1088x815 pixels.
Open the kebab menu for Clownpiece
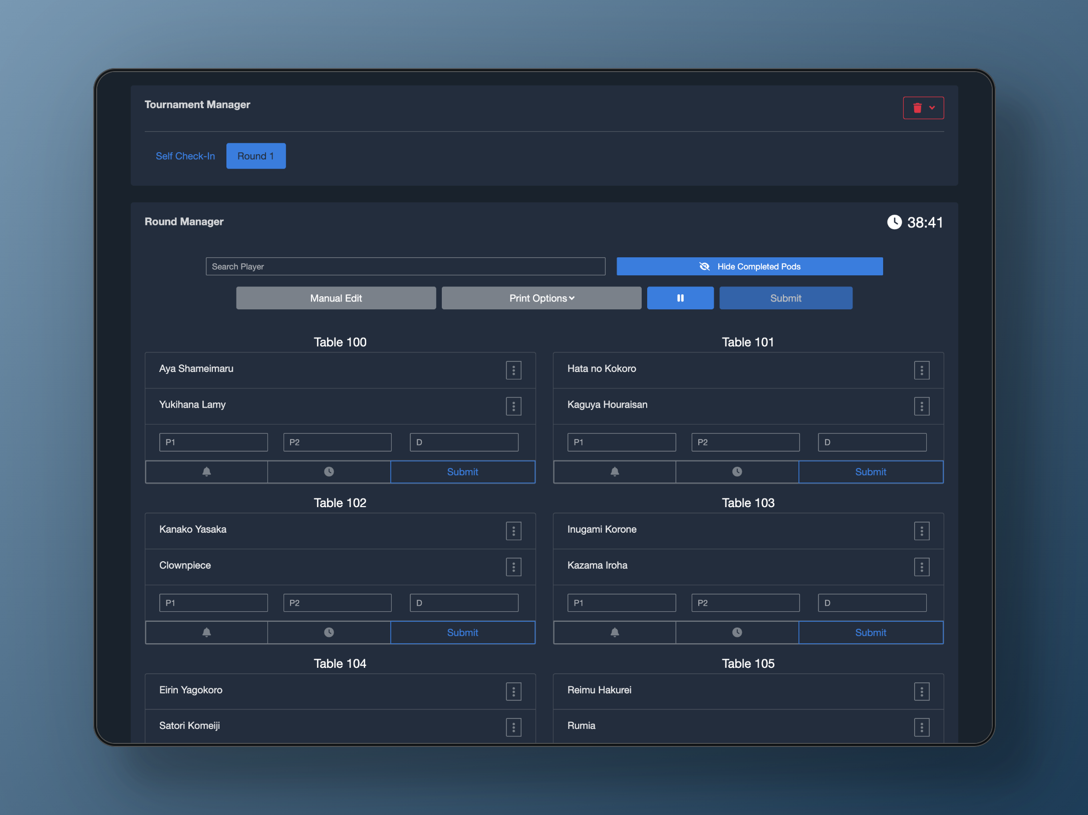(513, 567)
